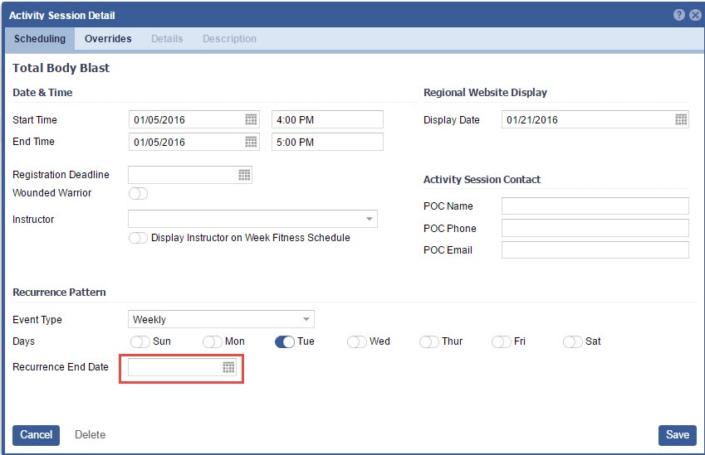Turn on the Fri recurrence day
705x455 pixels.
pos(501,341)
